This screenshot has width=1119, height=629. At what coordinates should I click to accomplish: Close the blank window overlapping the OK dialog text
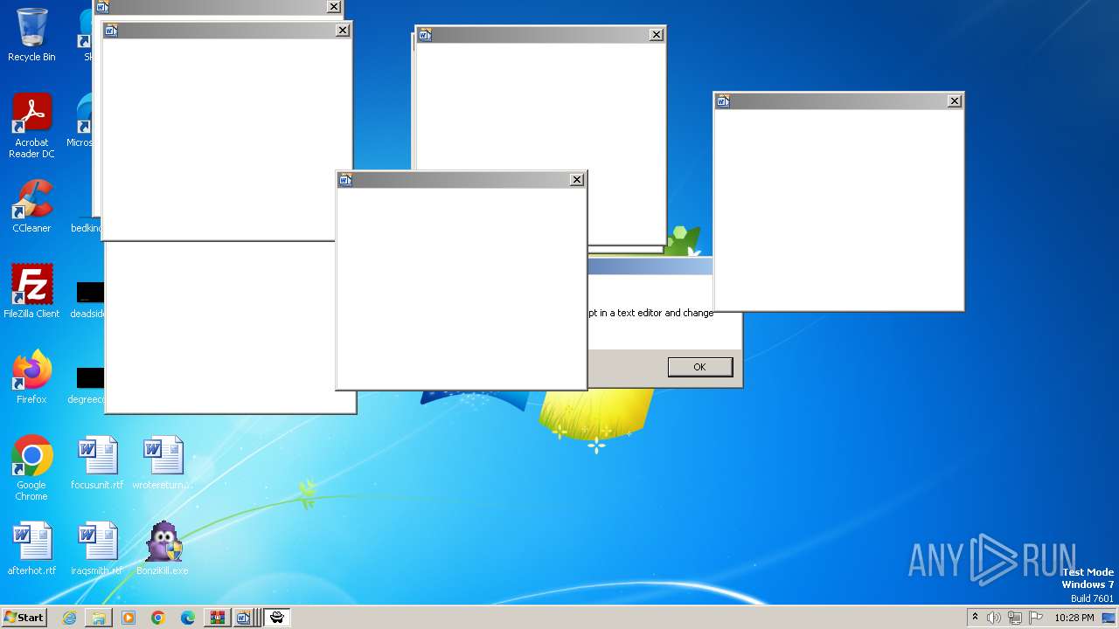pos(577,180)
